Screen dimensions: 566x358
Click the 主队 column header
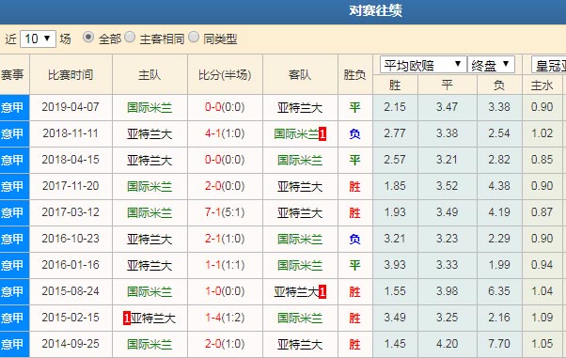pos(149,75)
